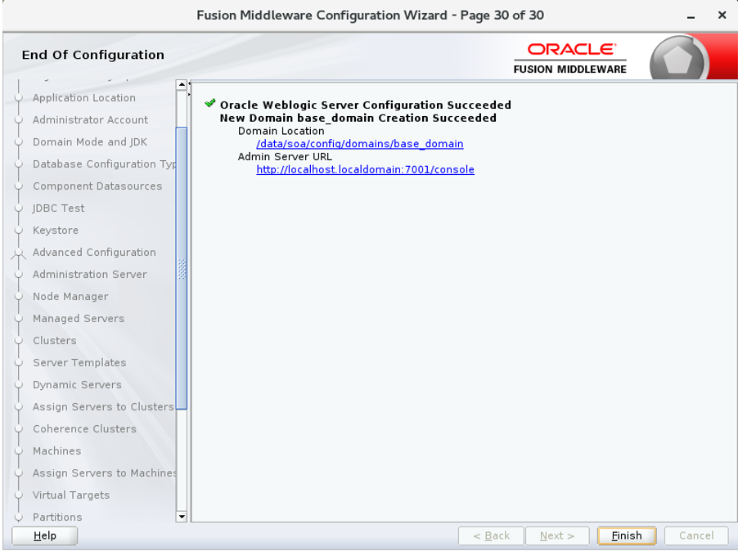Open the Admin Server console URL link
Image resolution: width=738 pixels, height=551 pixels.
(x=365, y=170)
